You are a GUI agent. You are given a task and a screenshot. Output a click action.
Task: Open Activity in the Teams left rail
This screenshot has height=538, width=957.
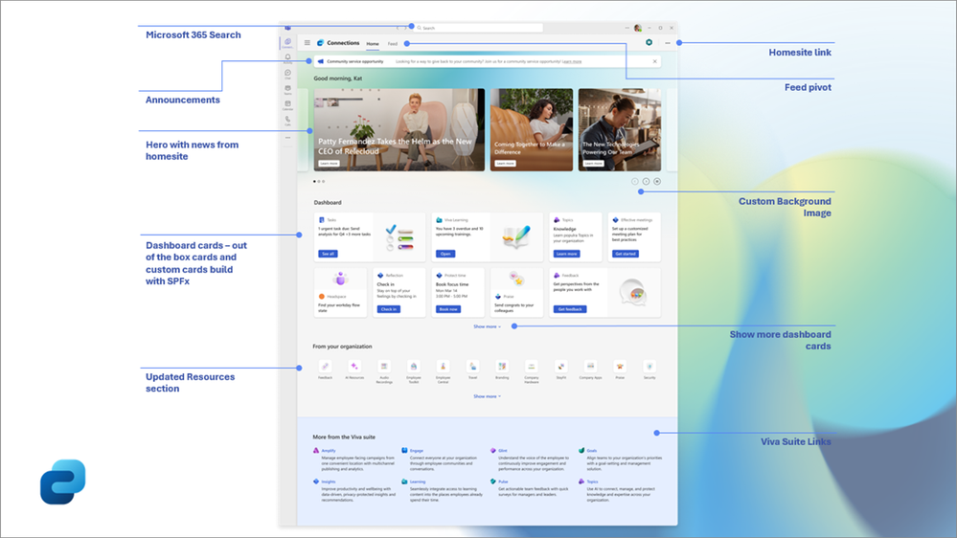coord(287,58)
